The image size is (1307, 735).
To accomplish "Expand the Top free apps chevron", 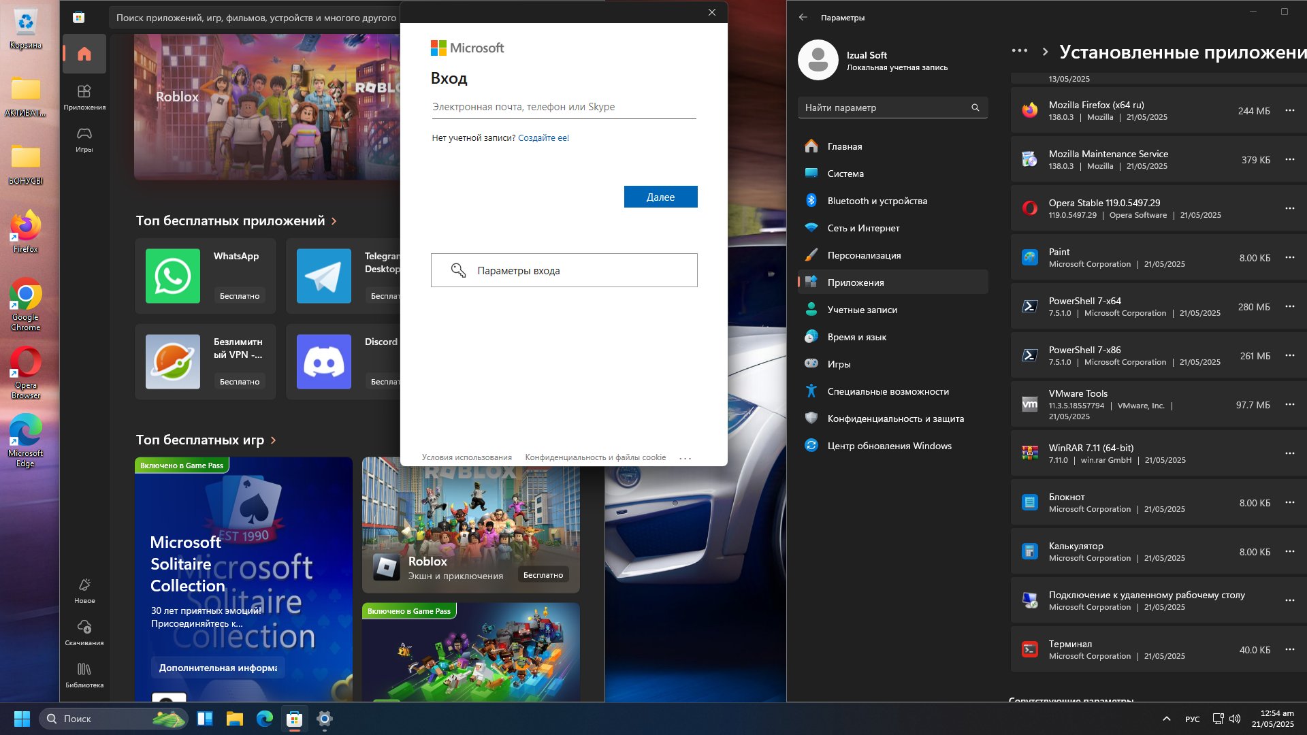I will coord(334,221).
